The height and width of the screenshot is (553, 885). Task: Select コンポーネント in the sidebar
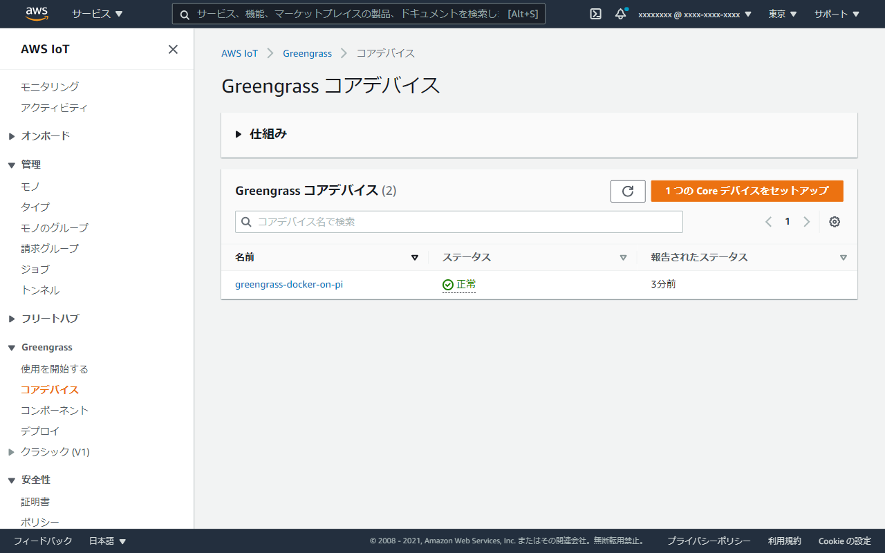pos(53,410)
